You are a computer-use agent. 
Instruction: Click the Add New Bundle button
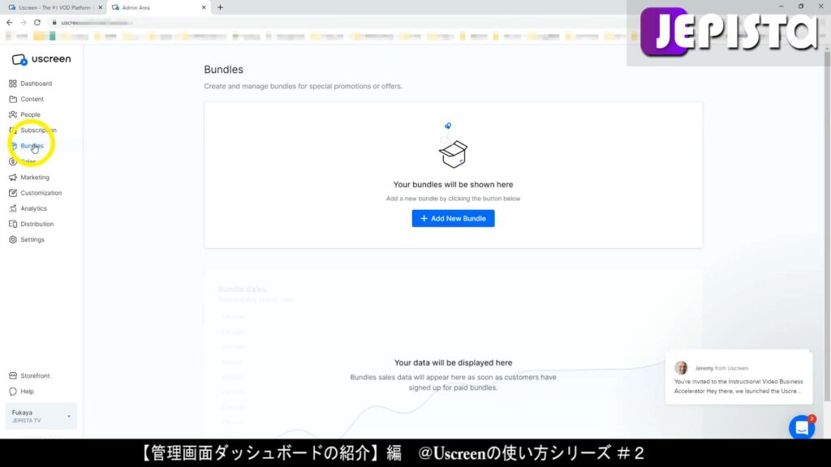pyautogui.click(x=453, y=219)
